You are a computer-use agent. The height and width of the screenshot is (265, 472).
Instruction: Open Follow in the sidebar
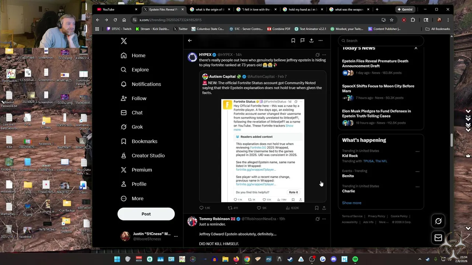[133, 98]
